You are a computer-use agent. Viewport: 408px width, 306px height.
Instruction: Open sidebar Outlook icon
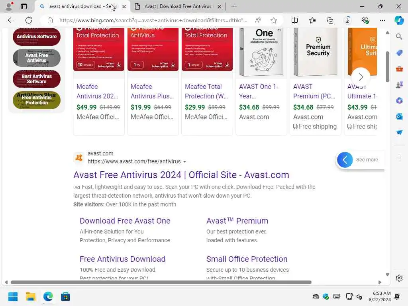399,116
